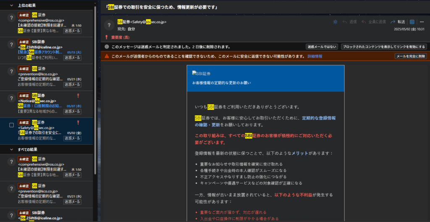430x222 pixels.
Task: Click the 05/13 (火) date in message list
Action: pos(74,52)
